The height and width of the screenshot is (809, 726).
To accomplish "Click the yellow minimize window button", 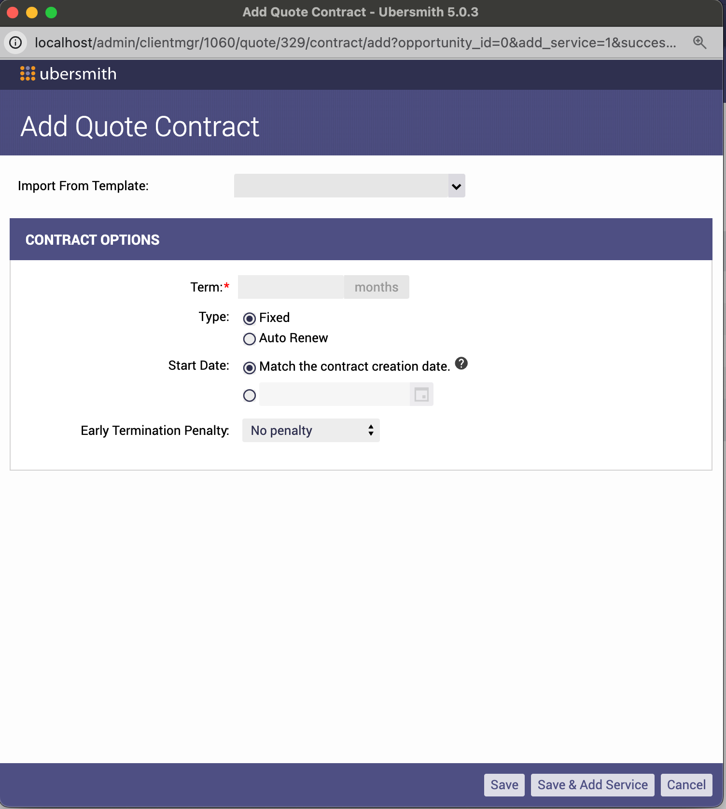I will click(32, 12).
